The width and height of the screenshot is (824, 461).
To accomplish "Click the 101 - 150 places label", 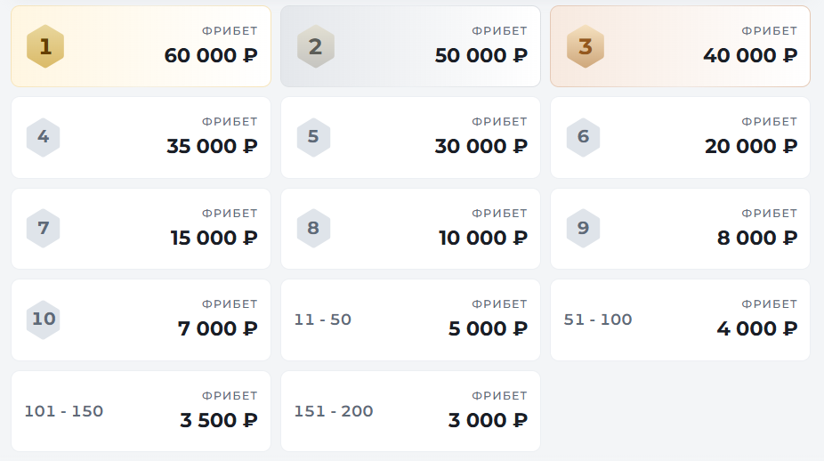I will click(64, 411).
